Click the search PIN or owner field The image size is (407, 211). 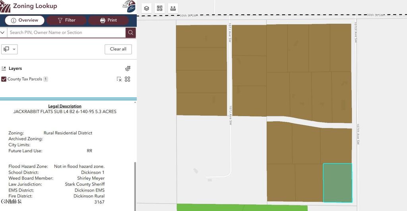pyautogui.click(x=66, y=33)
